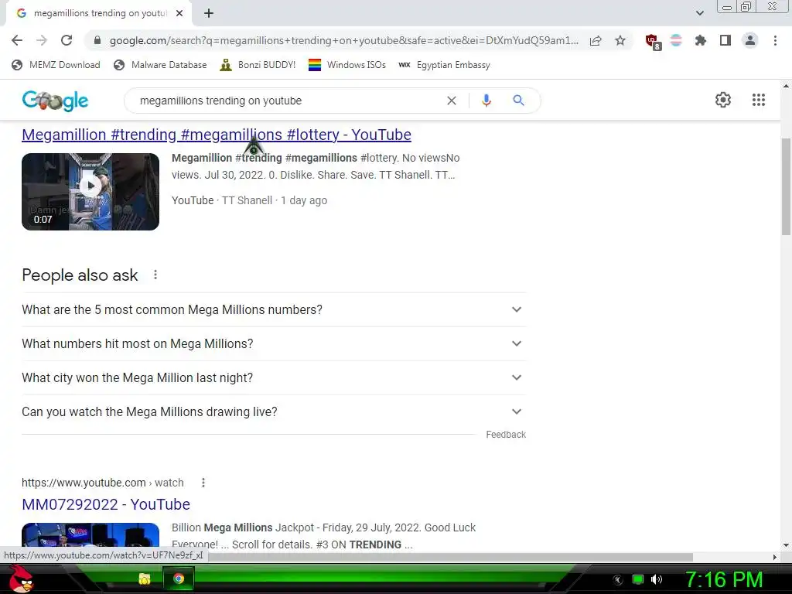
Task: Open Bonzi BUDDY! bookmark
Action: (x=258, y=65)
